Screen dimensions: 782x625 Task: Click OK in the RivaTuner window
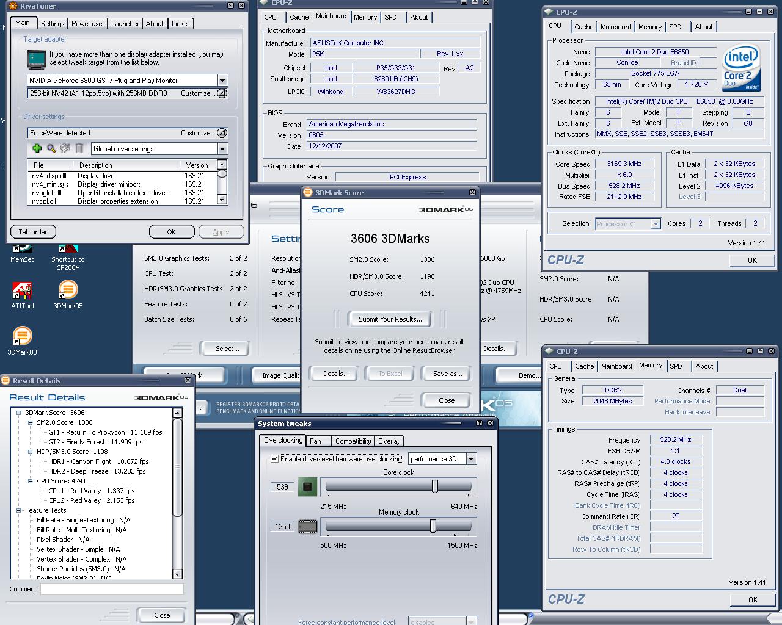171,232
